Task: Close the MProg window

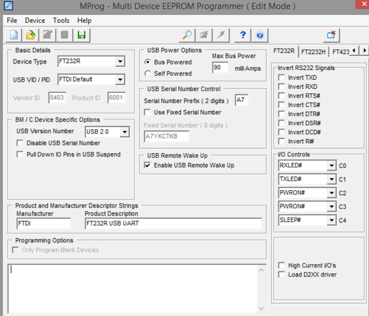Action: click(x=364, y=5)
